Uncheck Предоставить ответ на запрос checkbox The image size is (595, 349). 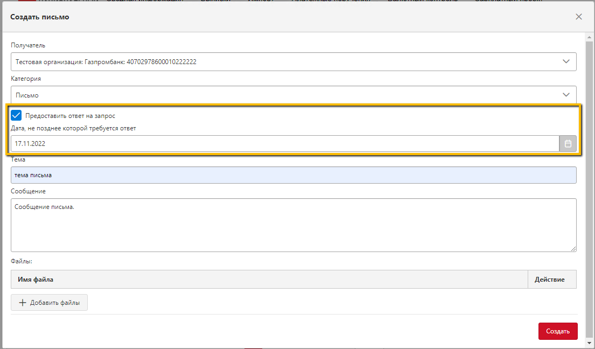pos(16,115)
